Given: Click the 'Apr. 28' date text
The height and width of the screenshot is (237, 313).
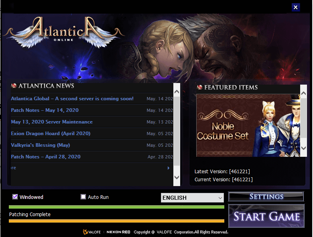Looking at the screenshot, I should (160, 157).
